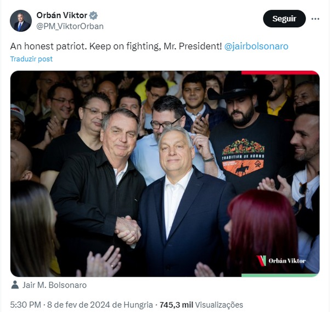
Task: Click the de Hungria location text
Action: [133, 305]
